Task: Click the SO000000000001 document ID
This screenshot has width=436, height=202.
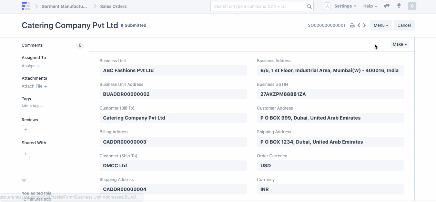Action: [x=326, y=25]
